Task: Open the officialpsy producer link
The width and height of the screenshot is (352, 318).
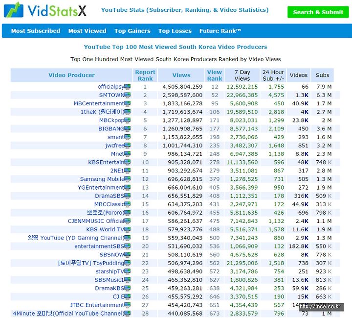Action: [111, 87]
